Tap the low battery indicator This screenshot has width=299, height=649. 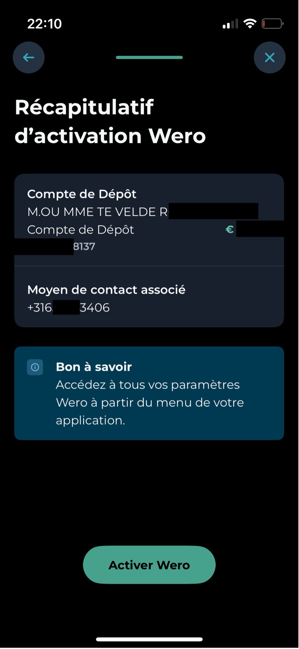click(x=272, y=24)
